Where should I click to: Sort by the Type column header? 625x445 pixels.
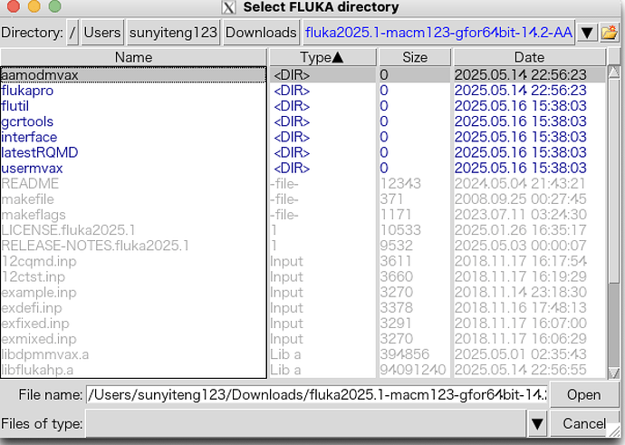[x=322, y=57]
